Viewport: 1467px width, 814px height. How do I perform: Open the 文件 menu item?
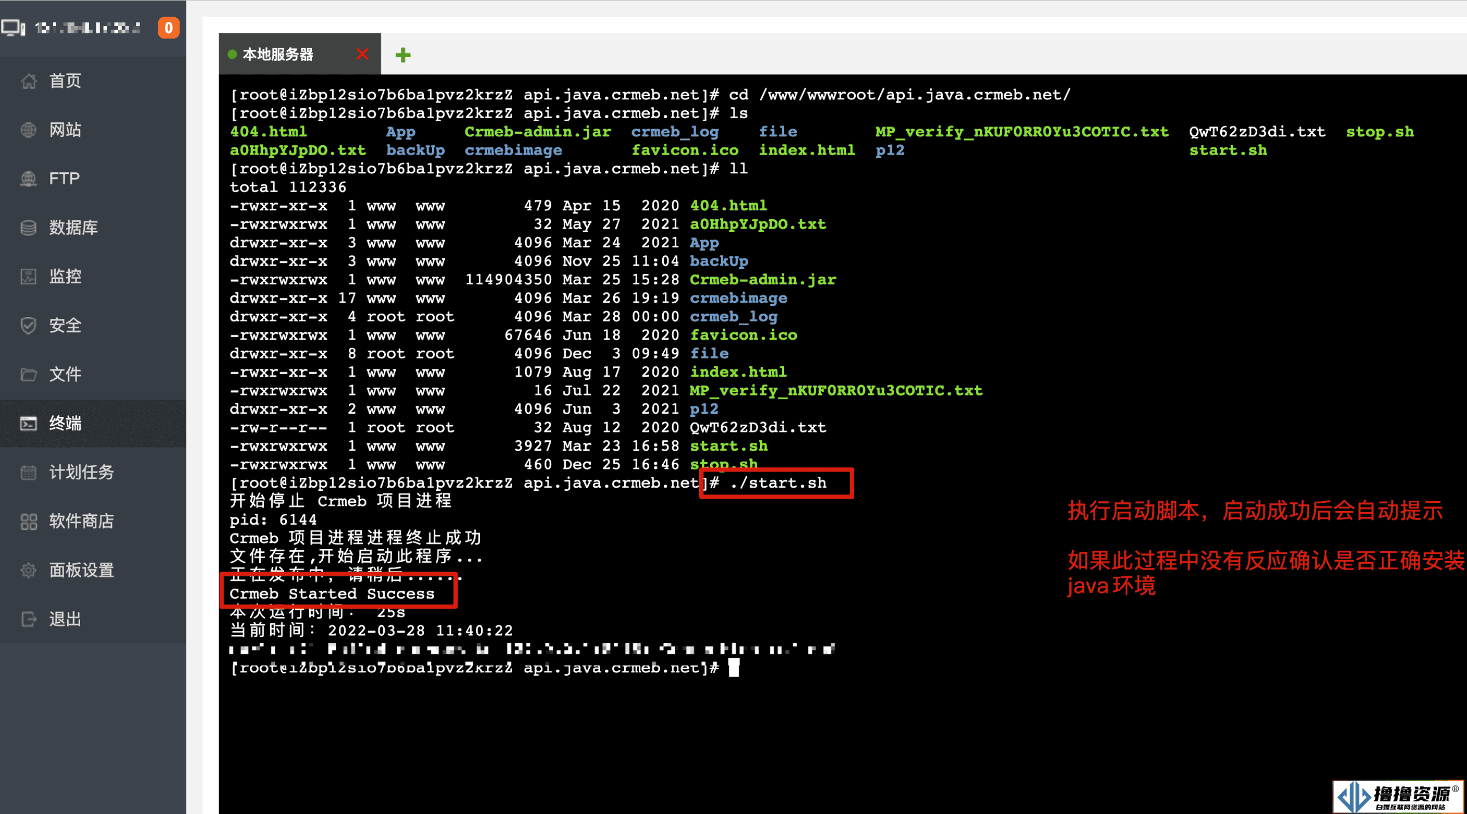click(93, 375)
